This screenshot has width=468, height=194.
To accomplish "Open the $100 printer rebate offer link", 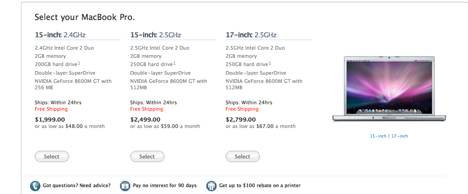I will pyautogui.click(x=260, y=185).
